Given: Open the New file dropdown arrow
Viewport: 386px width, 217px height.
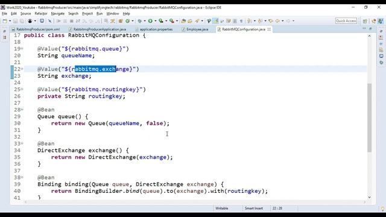Looking at the screenshot, I should tap(10, 21).
